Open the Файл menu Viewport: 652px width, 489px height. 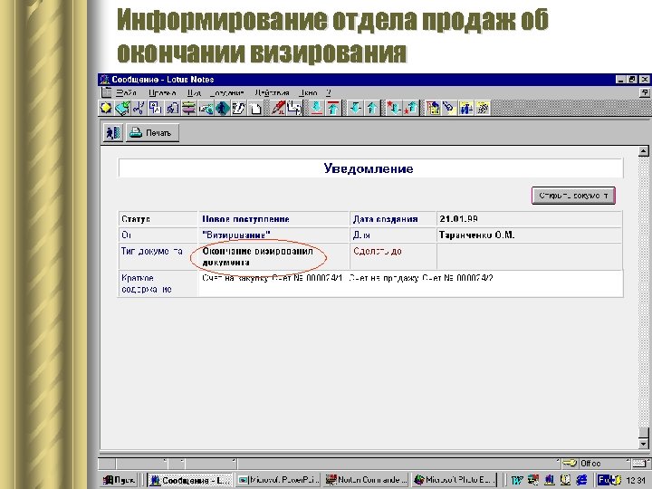pos(126,92)
